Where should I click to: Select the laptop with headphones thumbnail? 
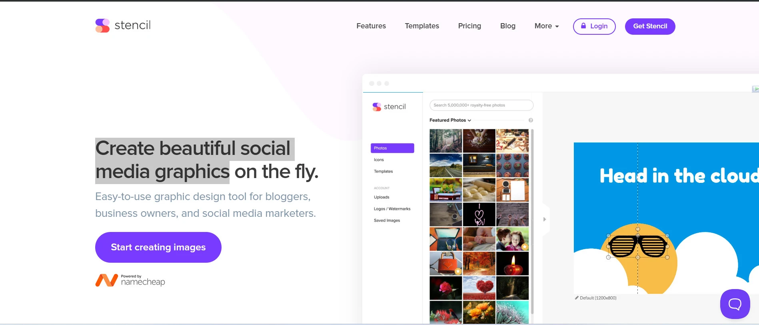pyautogui.click(x=445, y=239)
